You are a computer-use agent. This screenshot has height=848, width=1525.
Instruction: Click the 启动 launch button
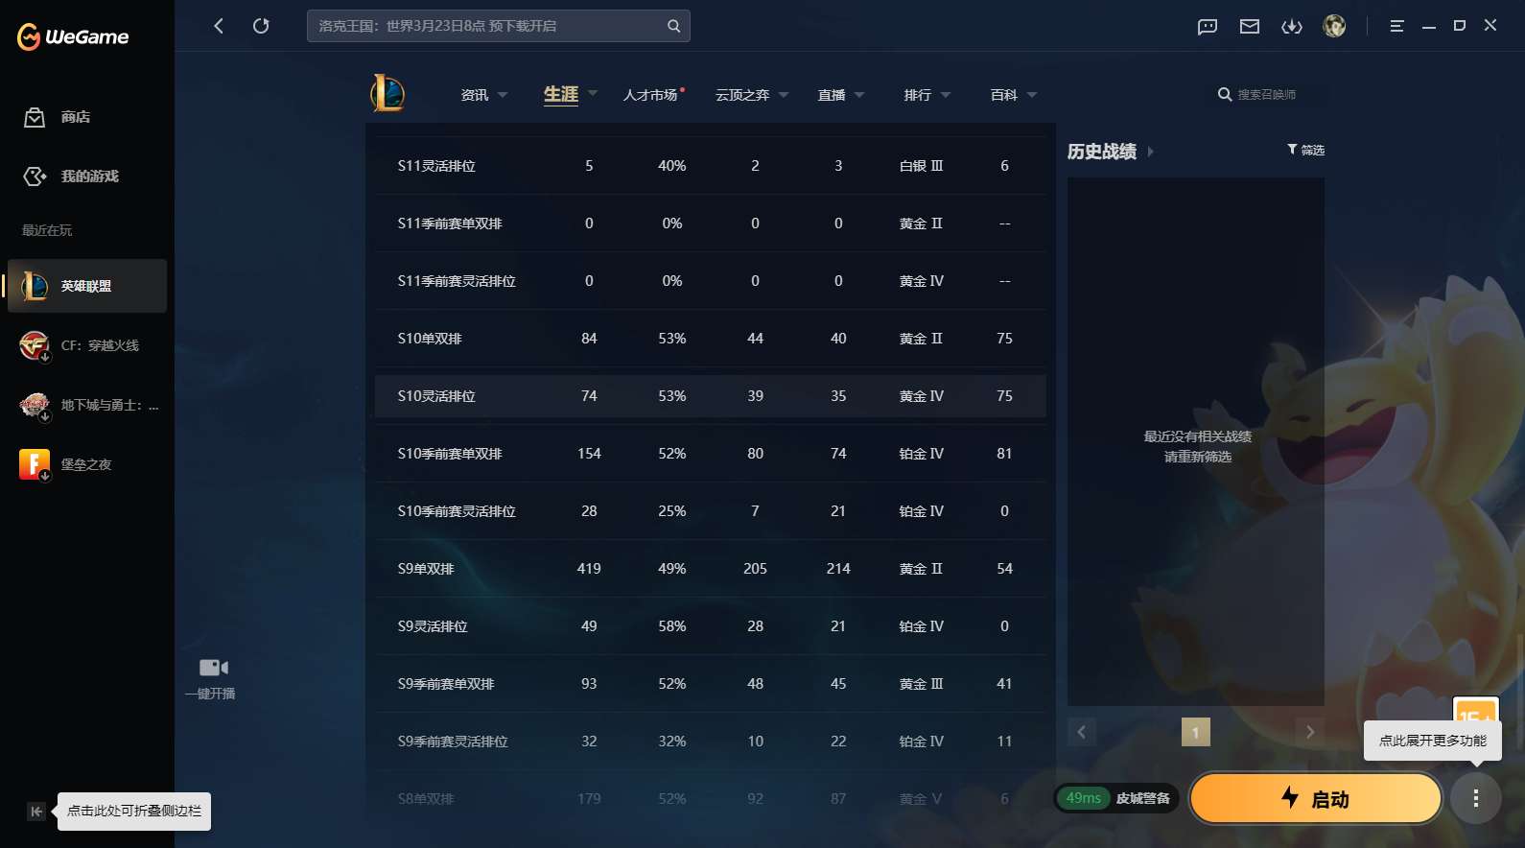[x=1315, y=798]
